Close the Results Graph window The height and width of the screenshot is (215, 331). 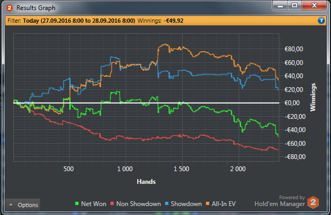(x=314, y=5)
